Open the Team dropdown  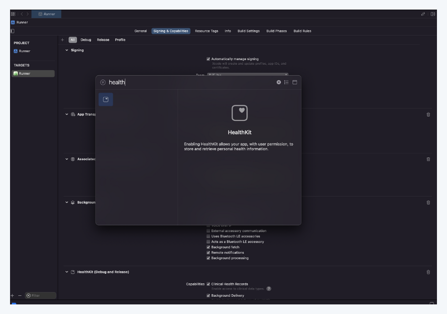(x=247, y=74)
